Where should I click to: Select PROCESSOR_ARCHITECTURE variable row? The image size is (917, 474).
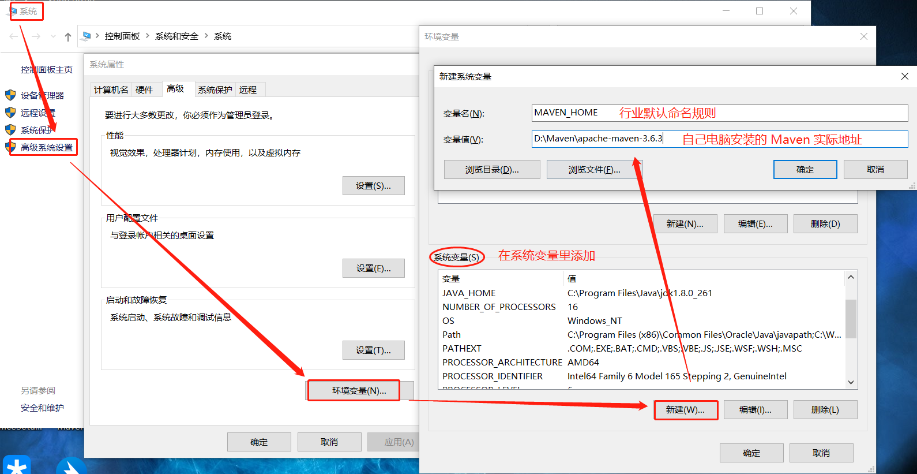pyautogui.click(x=641, y=362)
